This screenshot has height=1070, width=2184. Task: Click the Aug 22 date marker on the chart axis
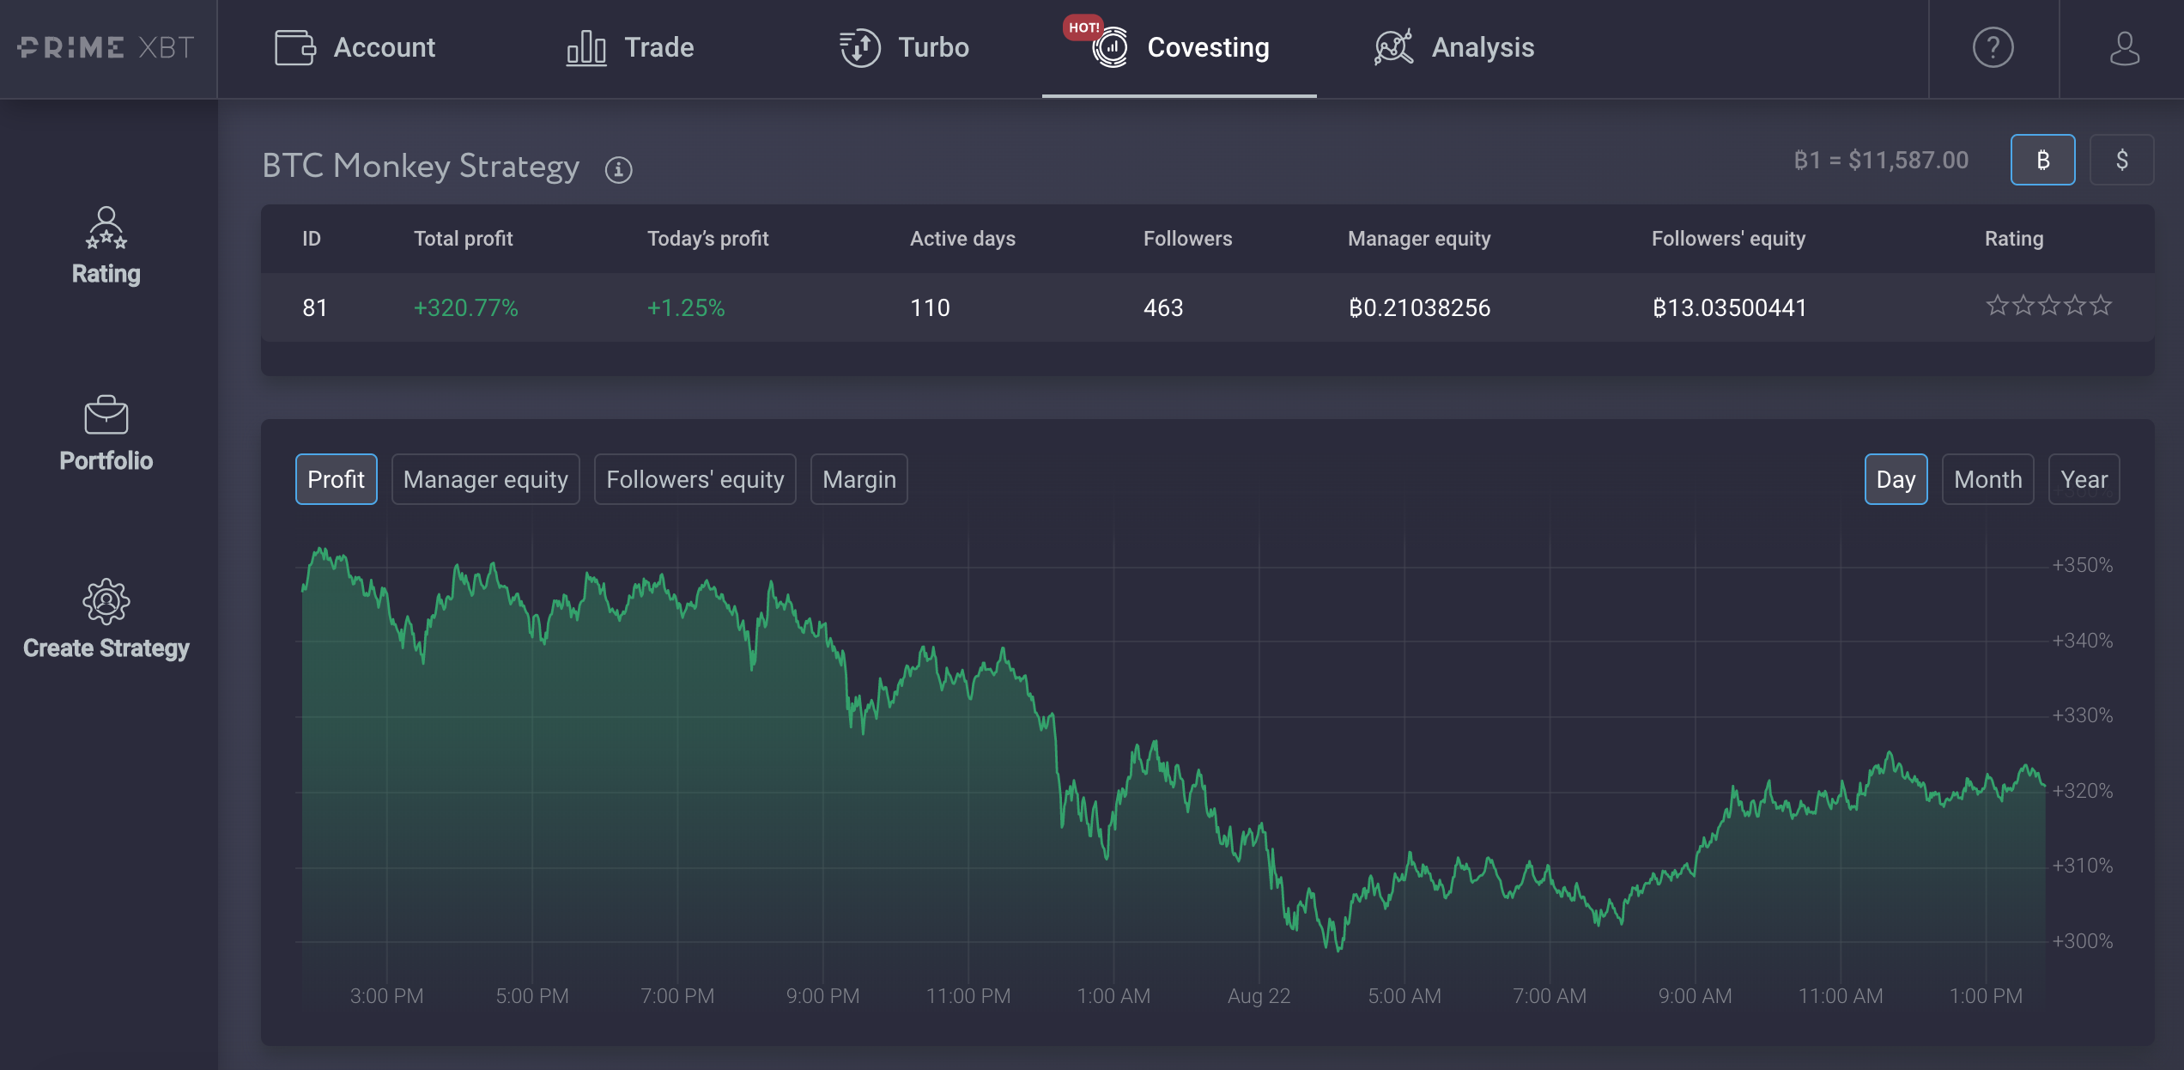coord(1259,996)
